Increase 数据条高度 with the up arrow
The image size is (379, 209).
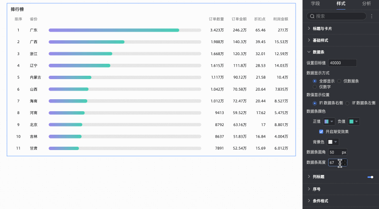345,161
